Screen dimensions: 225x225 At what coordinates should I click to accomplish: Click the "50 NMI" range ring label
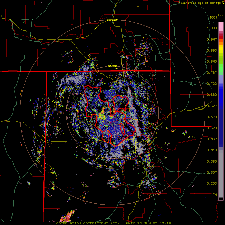pyautogui.click(x=112, y=66)
